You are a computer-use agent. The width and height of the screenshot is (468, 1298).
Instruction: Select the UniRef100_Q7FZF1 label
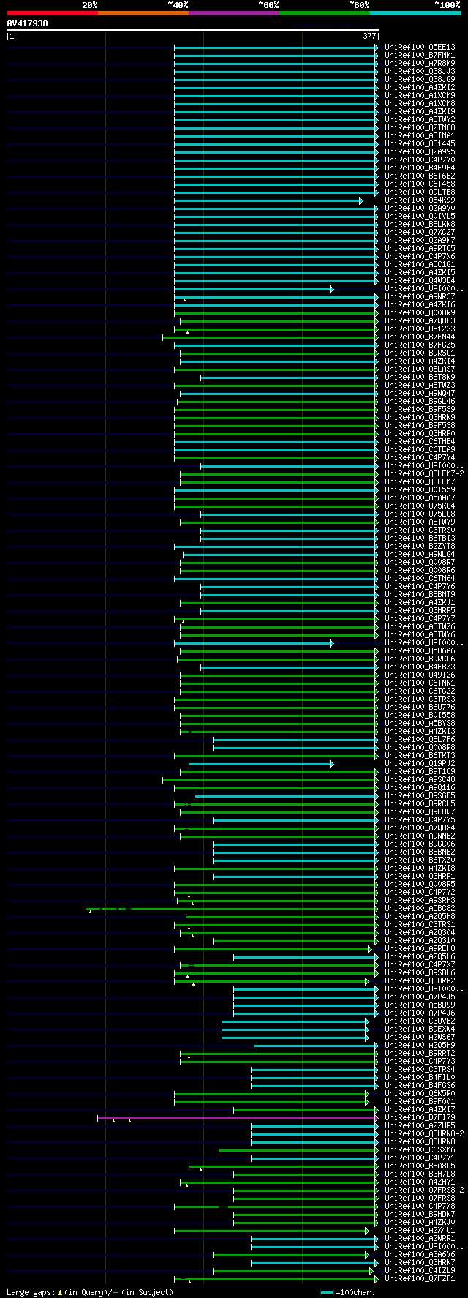420,1278
